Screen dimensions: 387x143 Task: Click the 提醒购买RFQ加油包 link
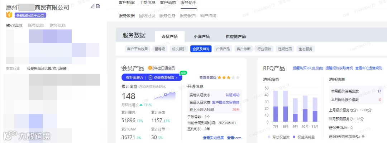(308, 68)
